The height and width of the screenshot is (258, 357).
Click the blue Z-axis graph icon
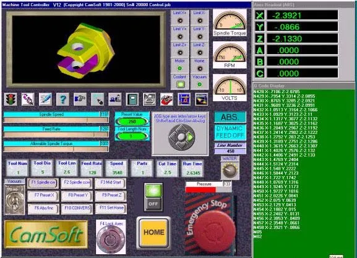pos(184,99)
